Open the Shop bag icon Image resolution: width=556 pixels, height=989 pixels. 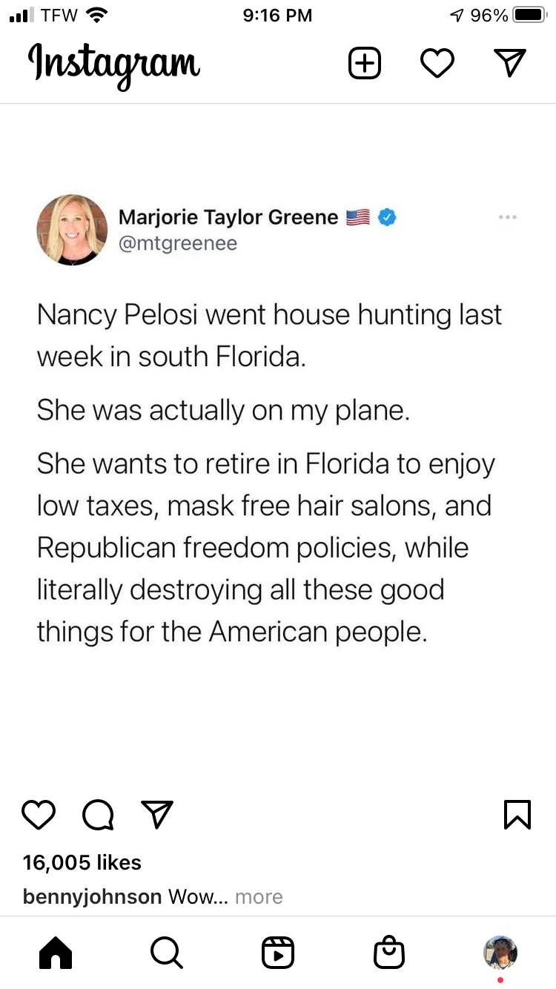tap(389, 952)
